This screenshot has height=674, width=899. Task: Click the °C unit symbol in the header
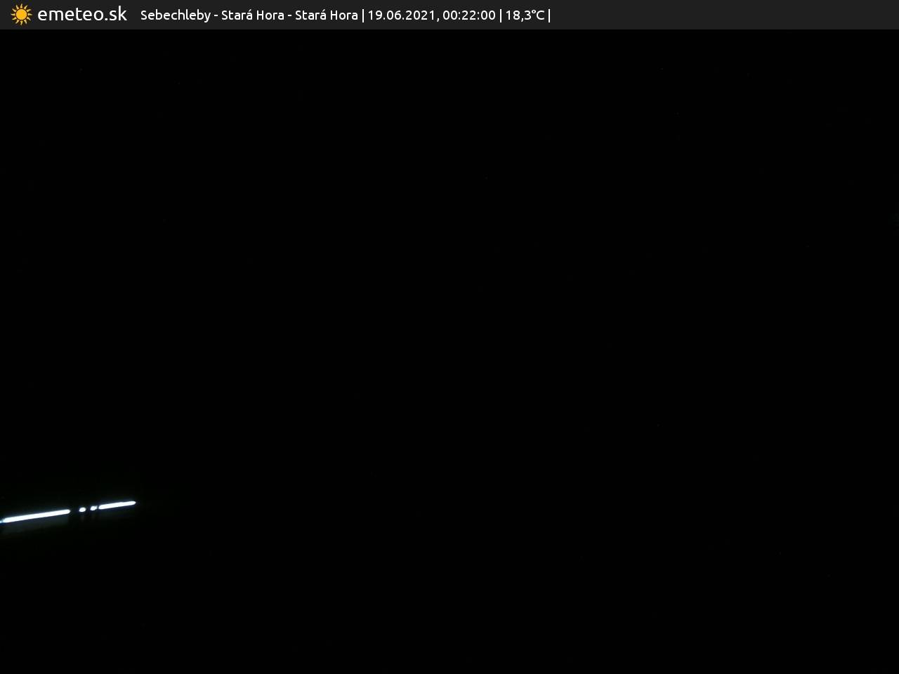click(537, 15)
